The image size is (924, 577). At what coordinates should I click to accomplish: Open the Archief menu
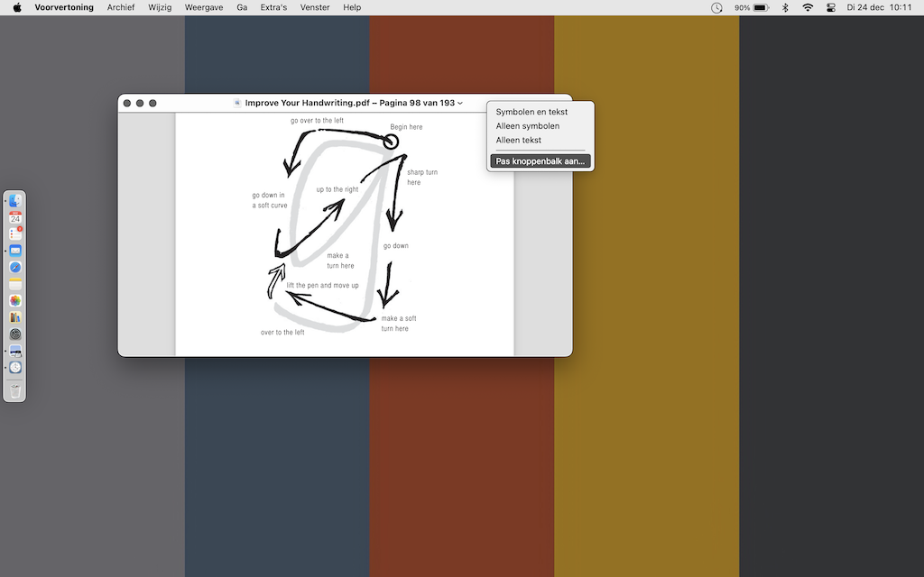click(x=121, y=7)
